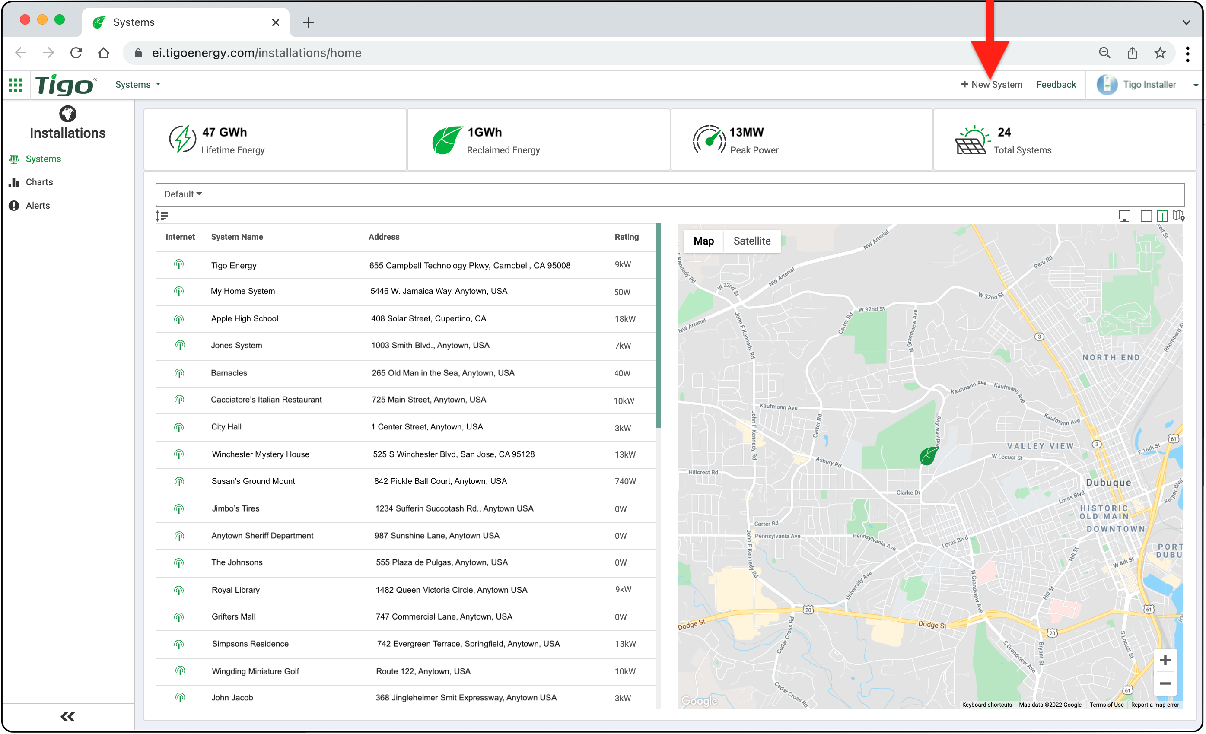1206x734 pixels.
Task: Select the monitor display view icon
Action: (x=1124, y=215)
